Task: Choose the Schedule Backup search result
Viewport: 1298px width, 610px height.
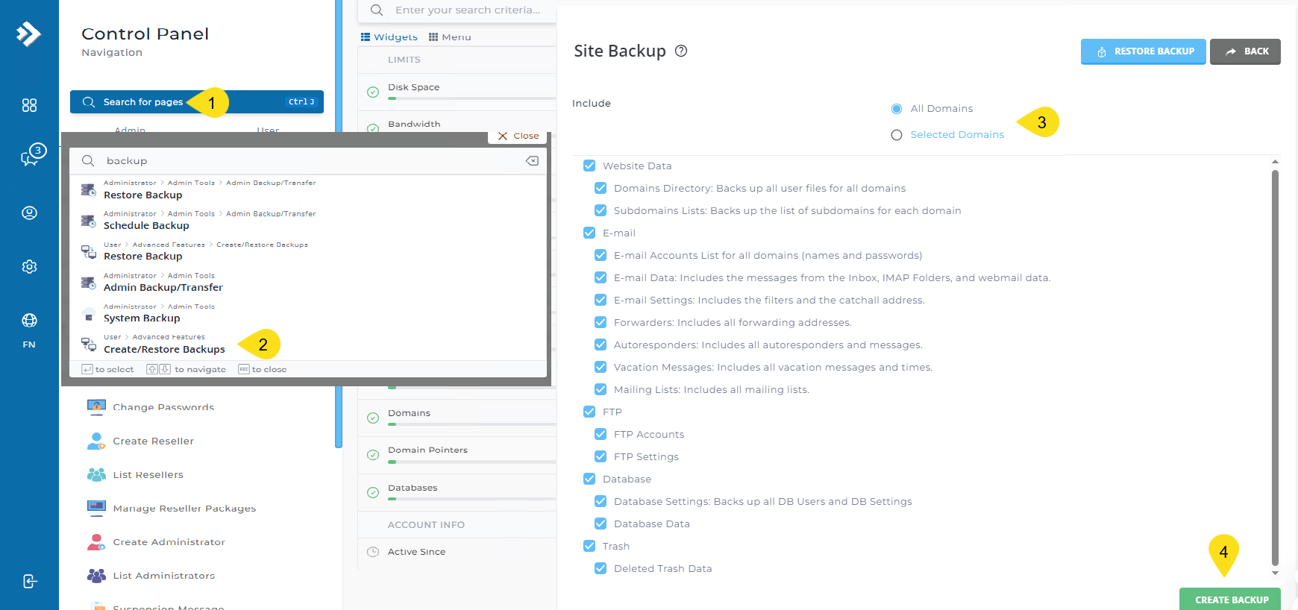Action: click(x=308, y=220)
